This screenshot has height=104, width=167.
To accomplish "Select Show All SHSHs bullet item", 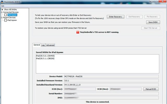I will [10, 10].
